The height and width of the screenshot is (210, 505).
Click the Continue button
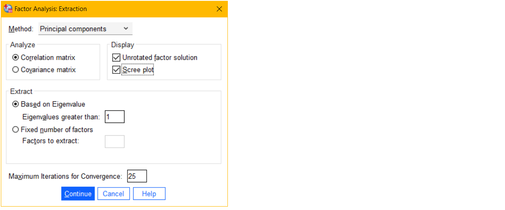(78, 193)
